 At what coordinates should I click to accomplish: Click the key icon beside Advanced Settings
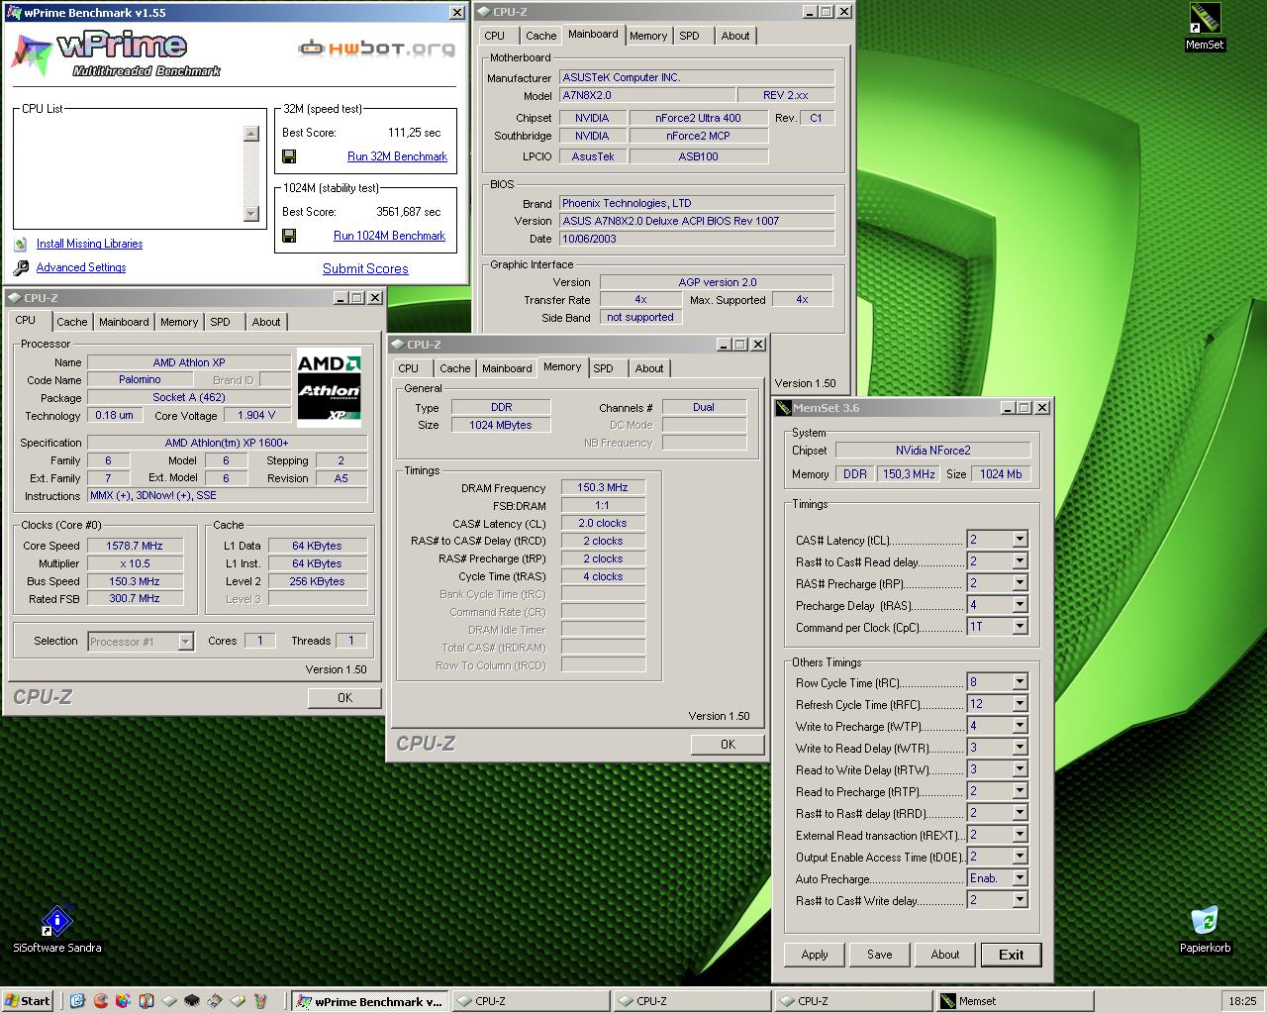coord(21,267)
